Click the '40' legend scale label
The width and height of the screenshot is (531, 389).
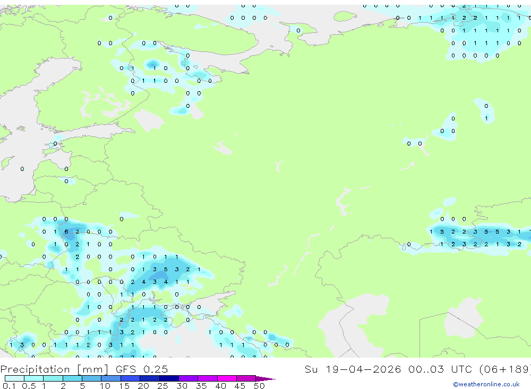[x=220, y=386]
